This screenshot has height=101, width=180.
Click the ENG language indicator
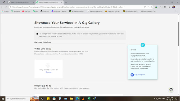(x=164, y=99)
